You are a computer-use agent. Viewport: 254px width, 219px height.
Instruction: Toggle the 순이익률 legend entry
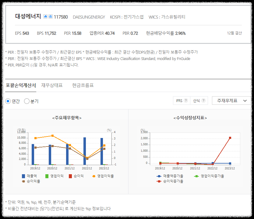(x=31, y=181)
